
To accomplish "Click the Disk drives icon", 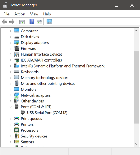I will click(x=17, y=37).
